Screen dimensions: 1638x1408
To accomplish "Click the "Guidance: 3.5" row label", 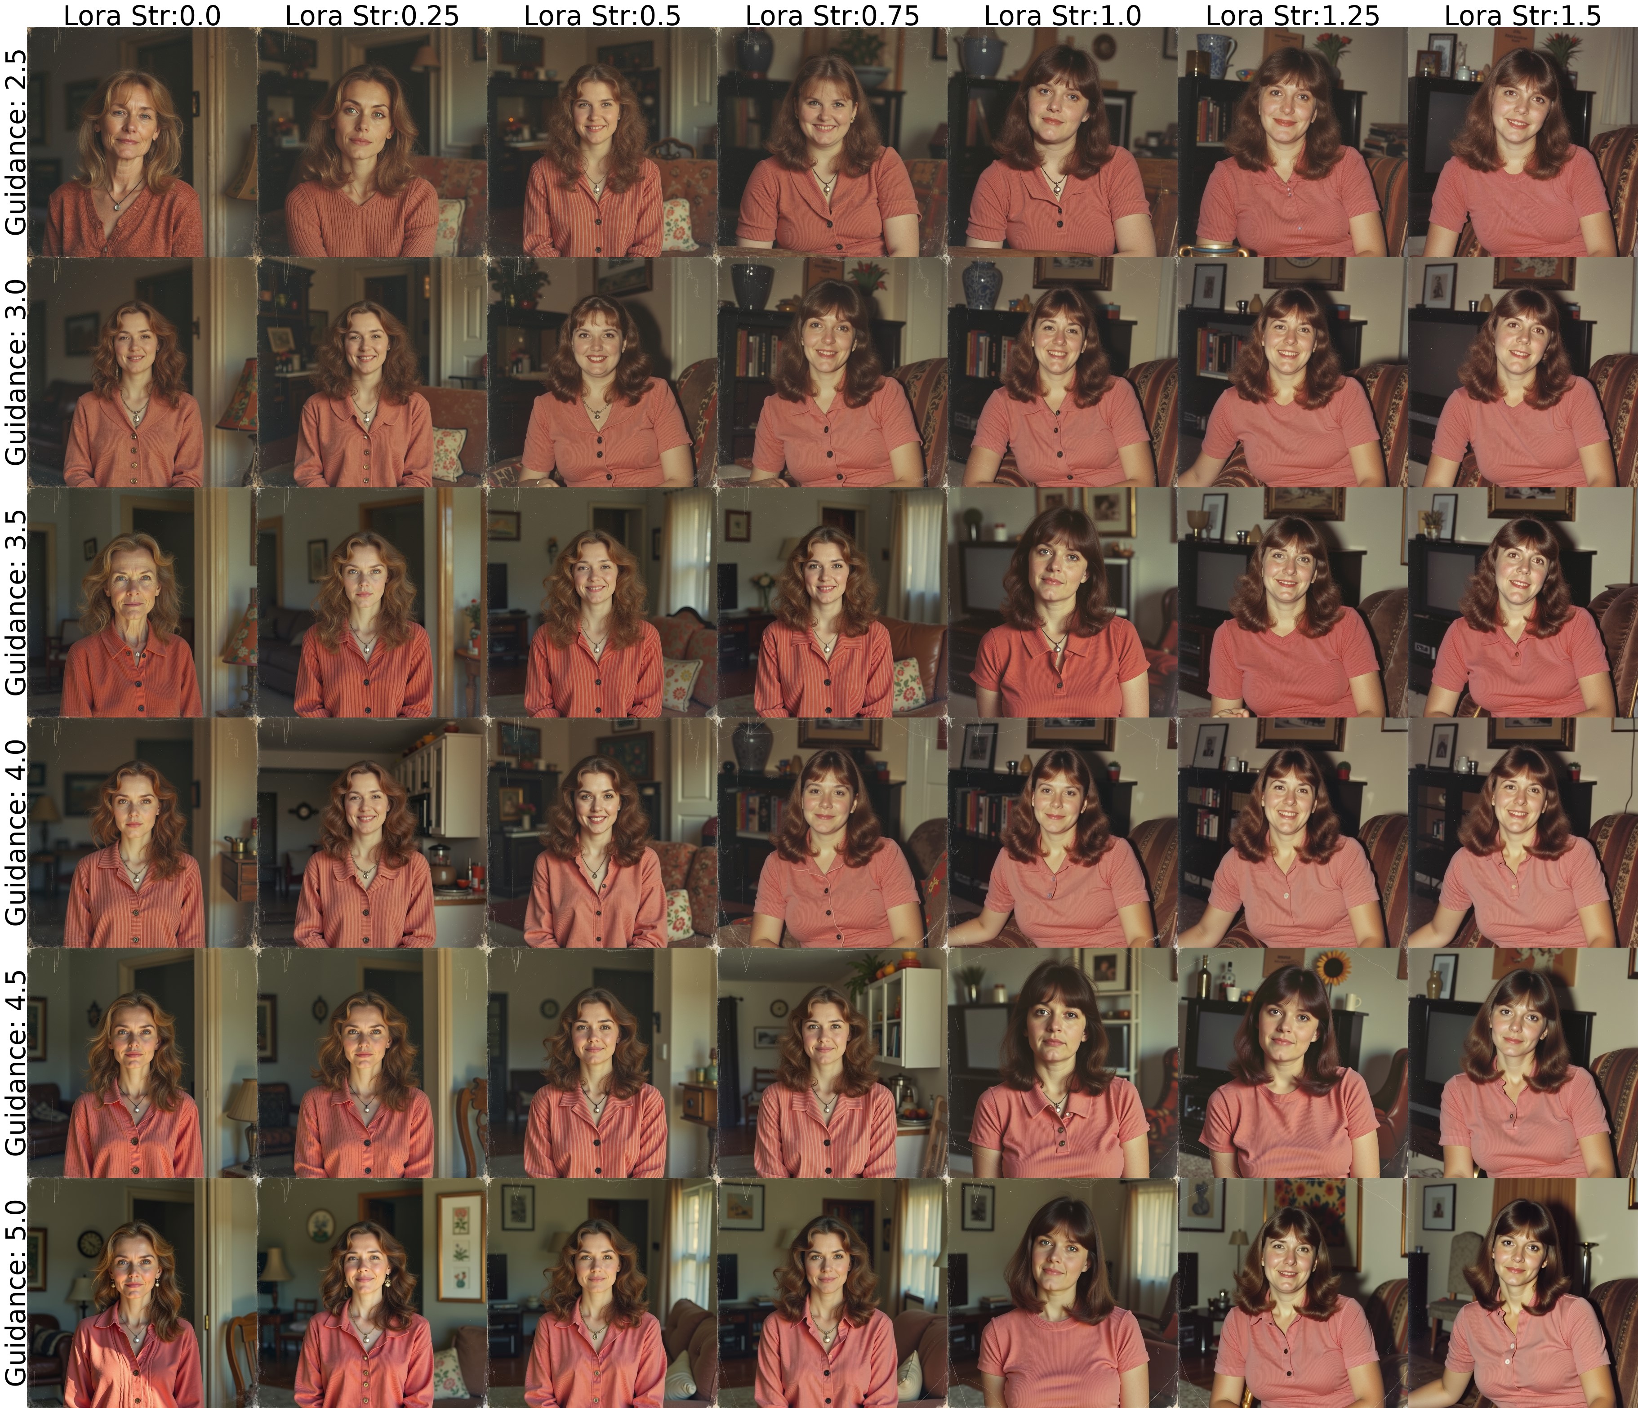I will pyautogui.click(x=14, y=602).
